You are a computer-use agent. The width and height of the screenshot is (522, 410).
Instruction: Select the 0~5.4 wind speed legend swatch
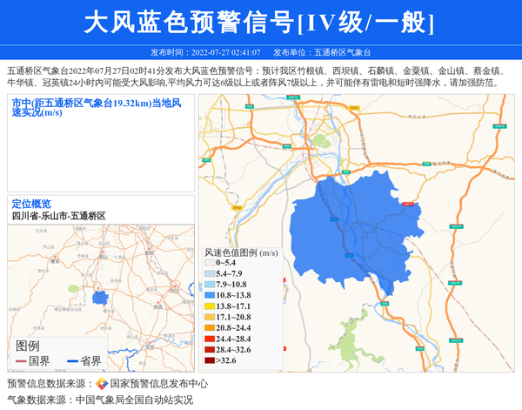point(209,263)
